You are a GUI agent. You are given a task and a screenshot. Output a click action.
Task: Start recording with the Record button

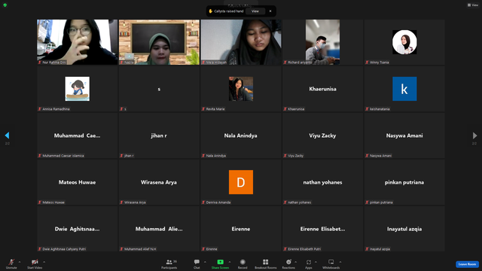[243, 263]
